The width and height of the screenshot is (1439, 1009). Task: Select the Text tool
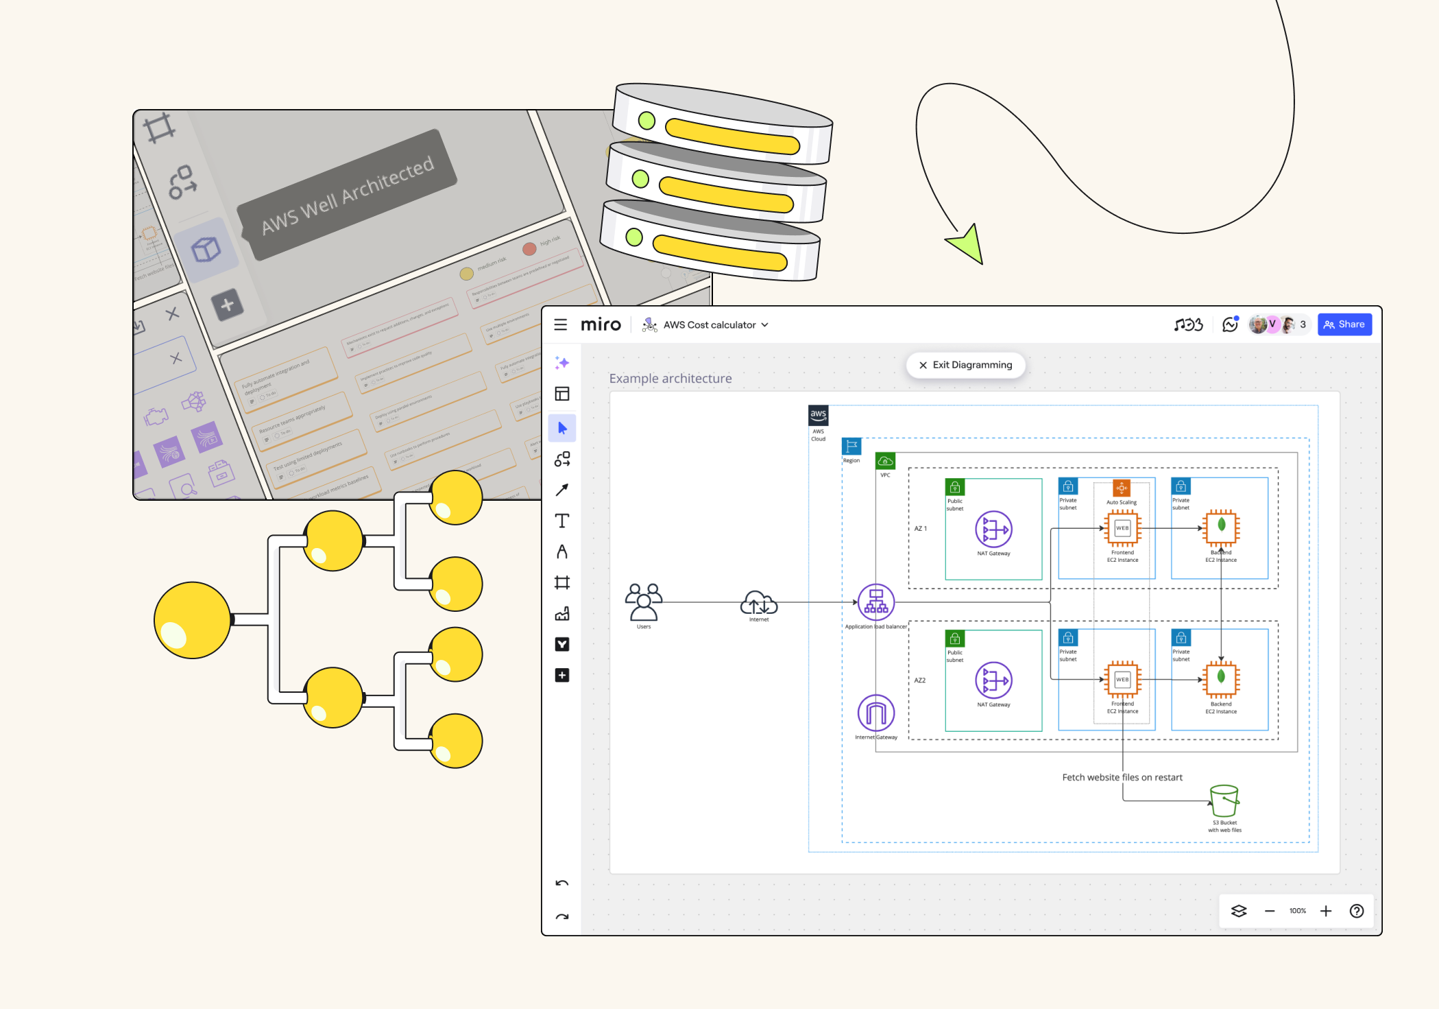point(562,521)
